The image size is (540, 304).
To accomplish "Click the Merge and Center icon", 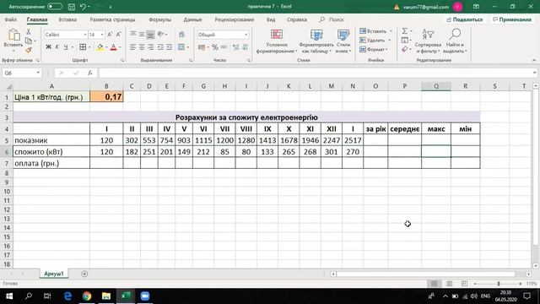I will pos(181,47).
